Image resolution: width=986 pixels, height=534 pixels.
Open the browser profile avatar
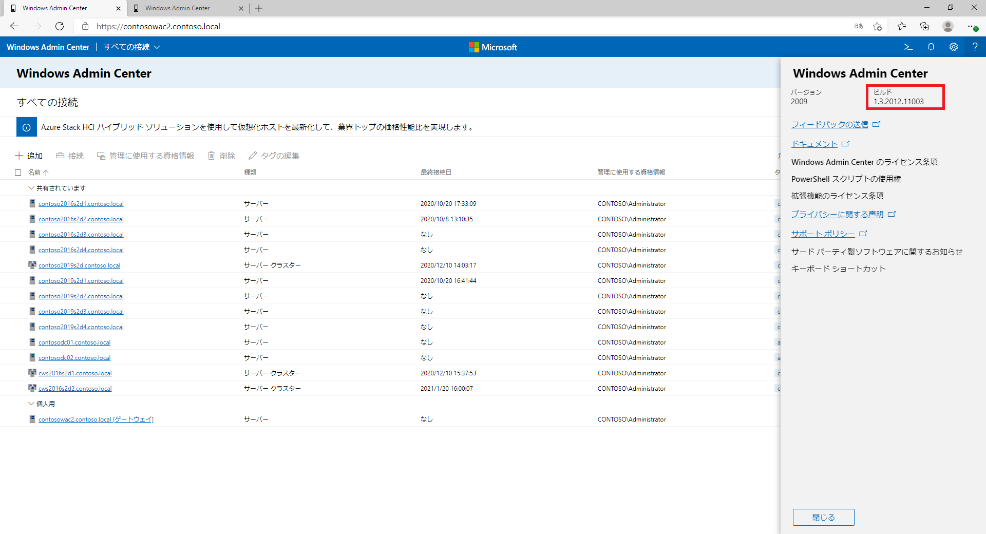[x=948, y=26]
